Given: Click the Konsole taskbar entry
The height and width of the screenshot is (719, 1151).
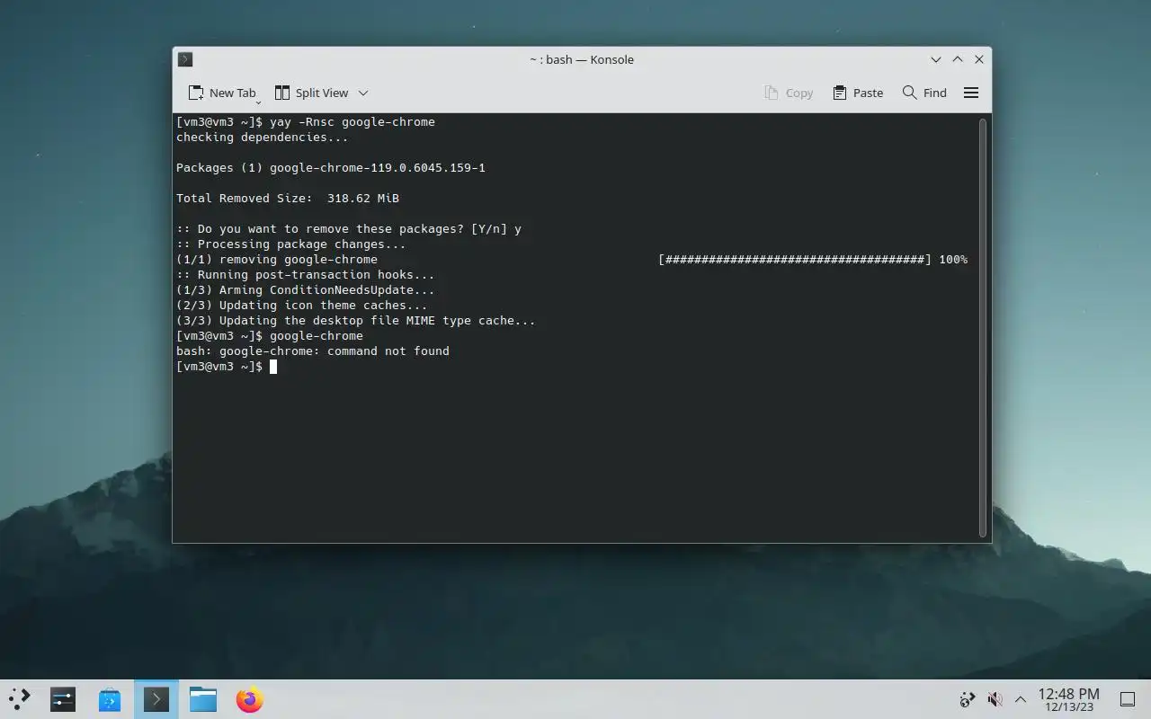Looking at the screenshot, I should (156, 699).
